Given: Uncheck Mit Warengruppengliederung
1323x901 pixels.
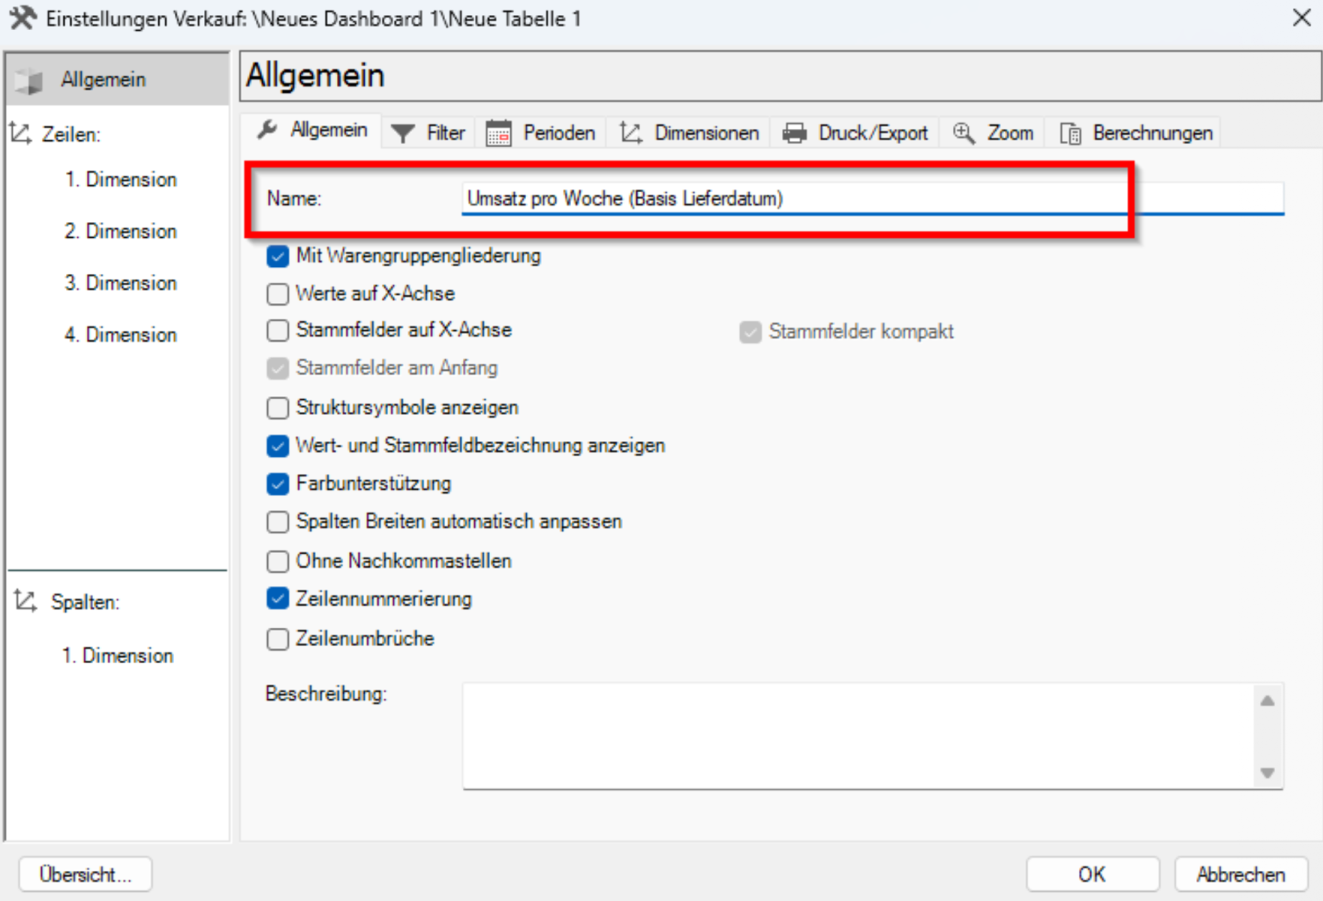Looking at the screenshot, I should tap(277, 256).
